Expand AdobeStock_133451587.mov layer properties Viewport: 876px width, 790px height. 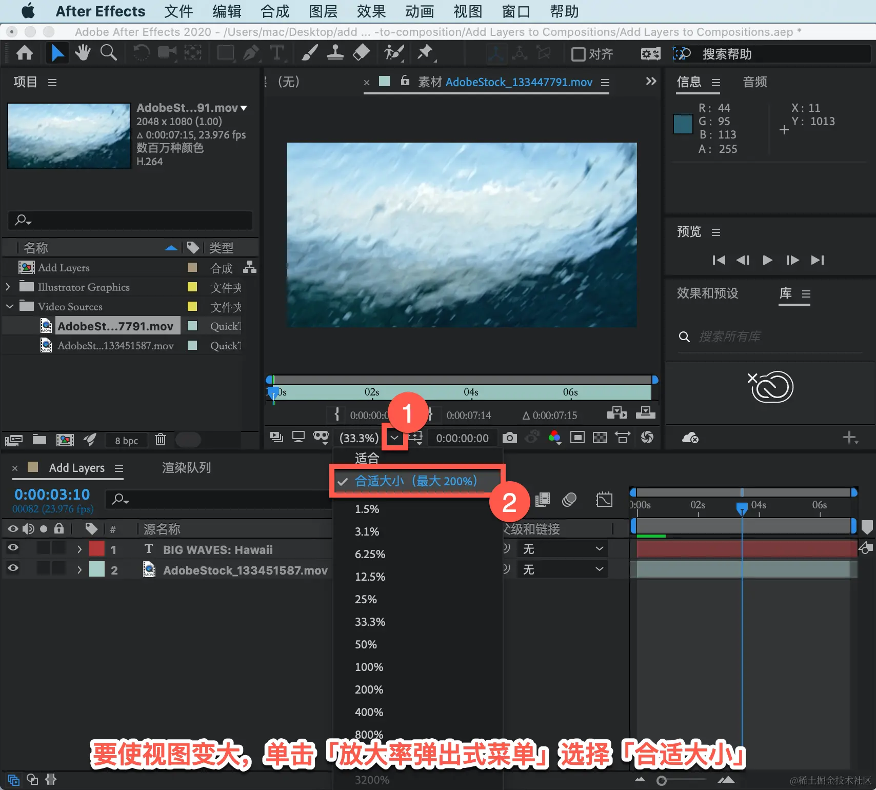79,570
